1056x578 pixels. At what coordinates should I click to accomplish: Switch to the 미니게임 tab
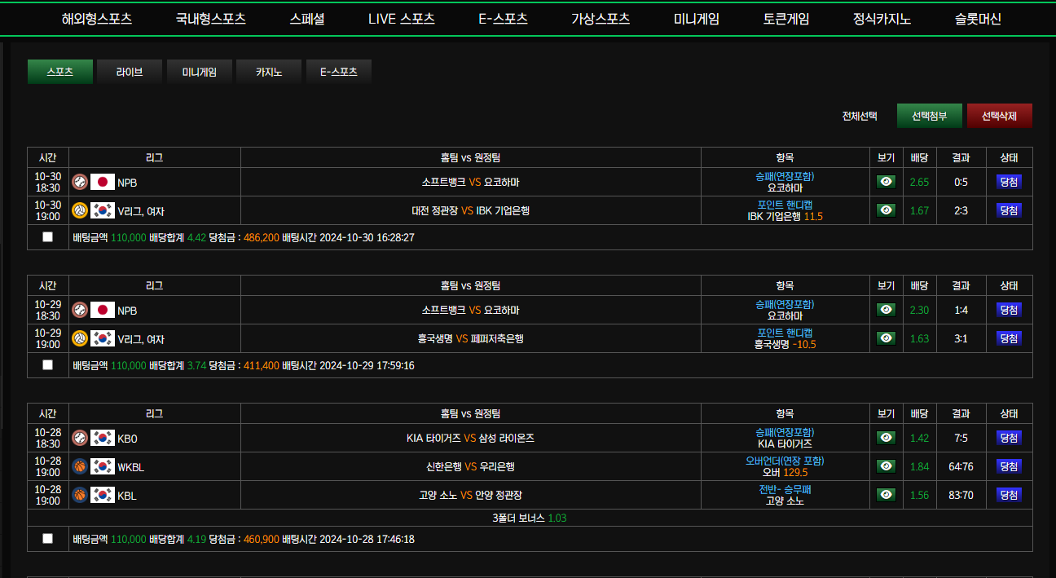199,72
